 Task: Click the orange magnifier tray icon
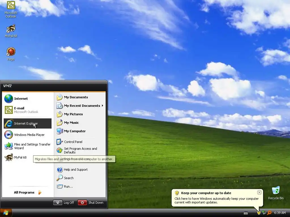270,213
